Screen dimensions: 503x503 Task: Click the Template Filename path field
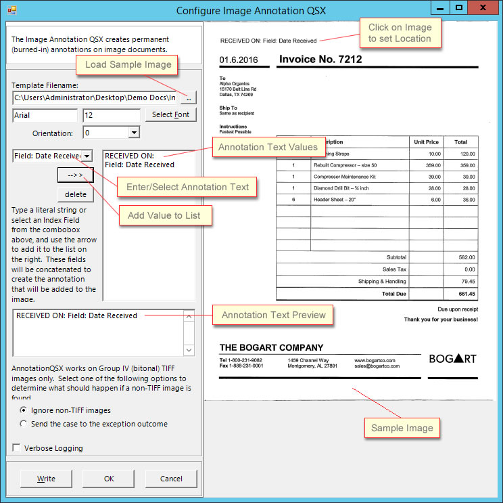95,97
